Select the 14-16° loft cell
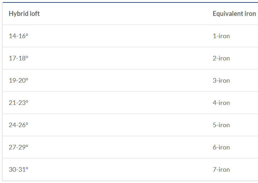Viewport: 258px width, 183px height. click(18, 36)
